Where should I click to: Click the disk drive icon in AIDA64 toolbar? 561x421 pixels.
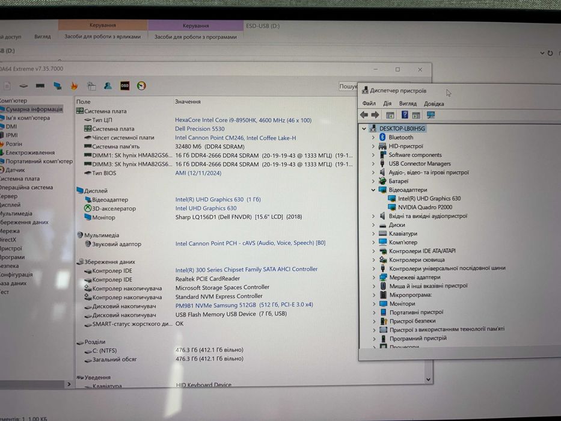tap(23, 86)
